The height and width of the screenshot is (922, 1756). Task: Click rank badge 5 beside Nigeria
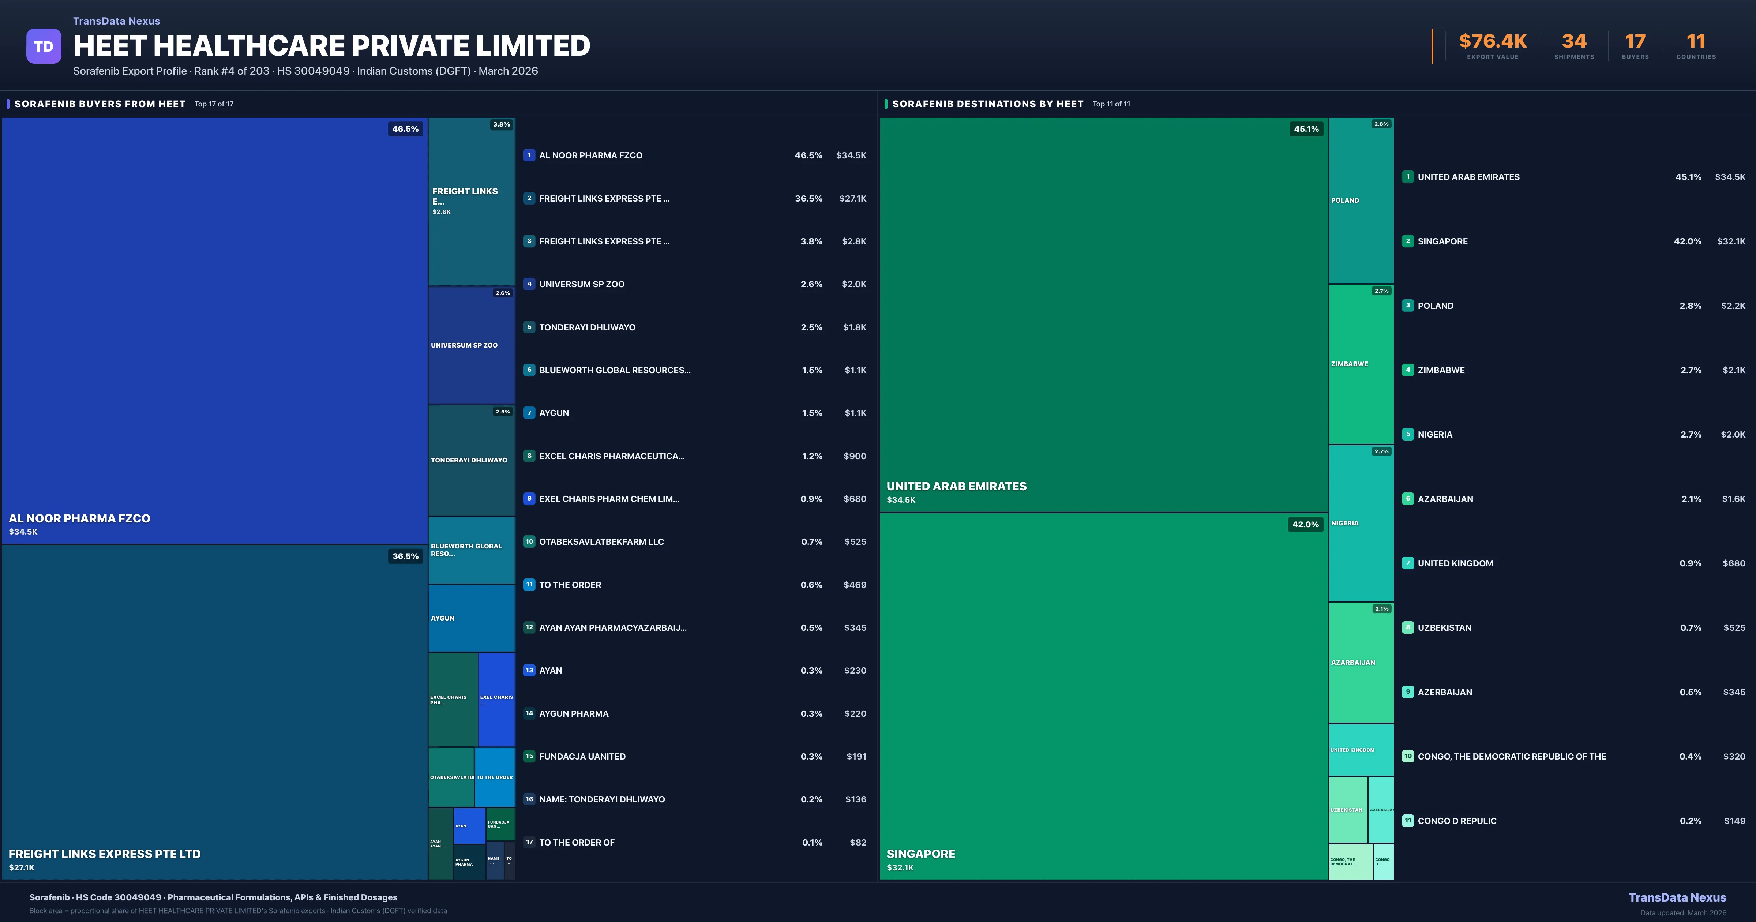click(1408, 434)
